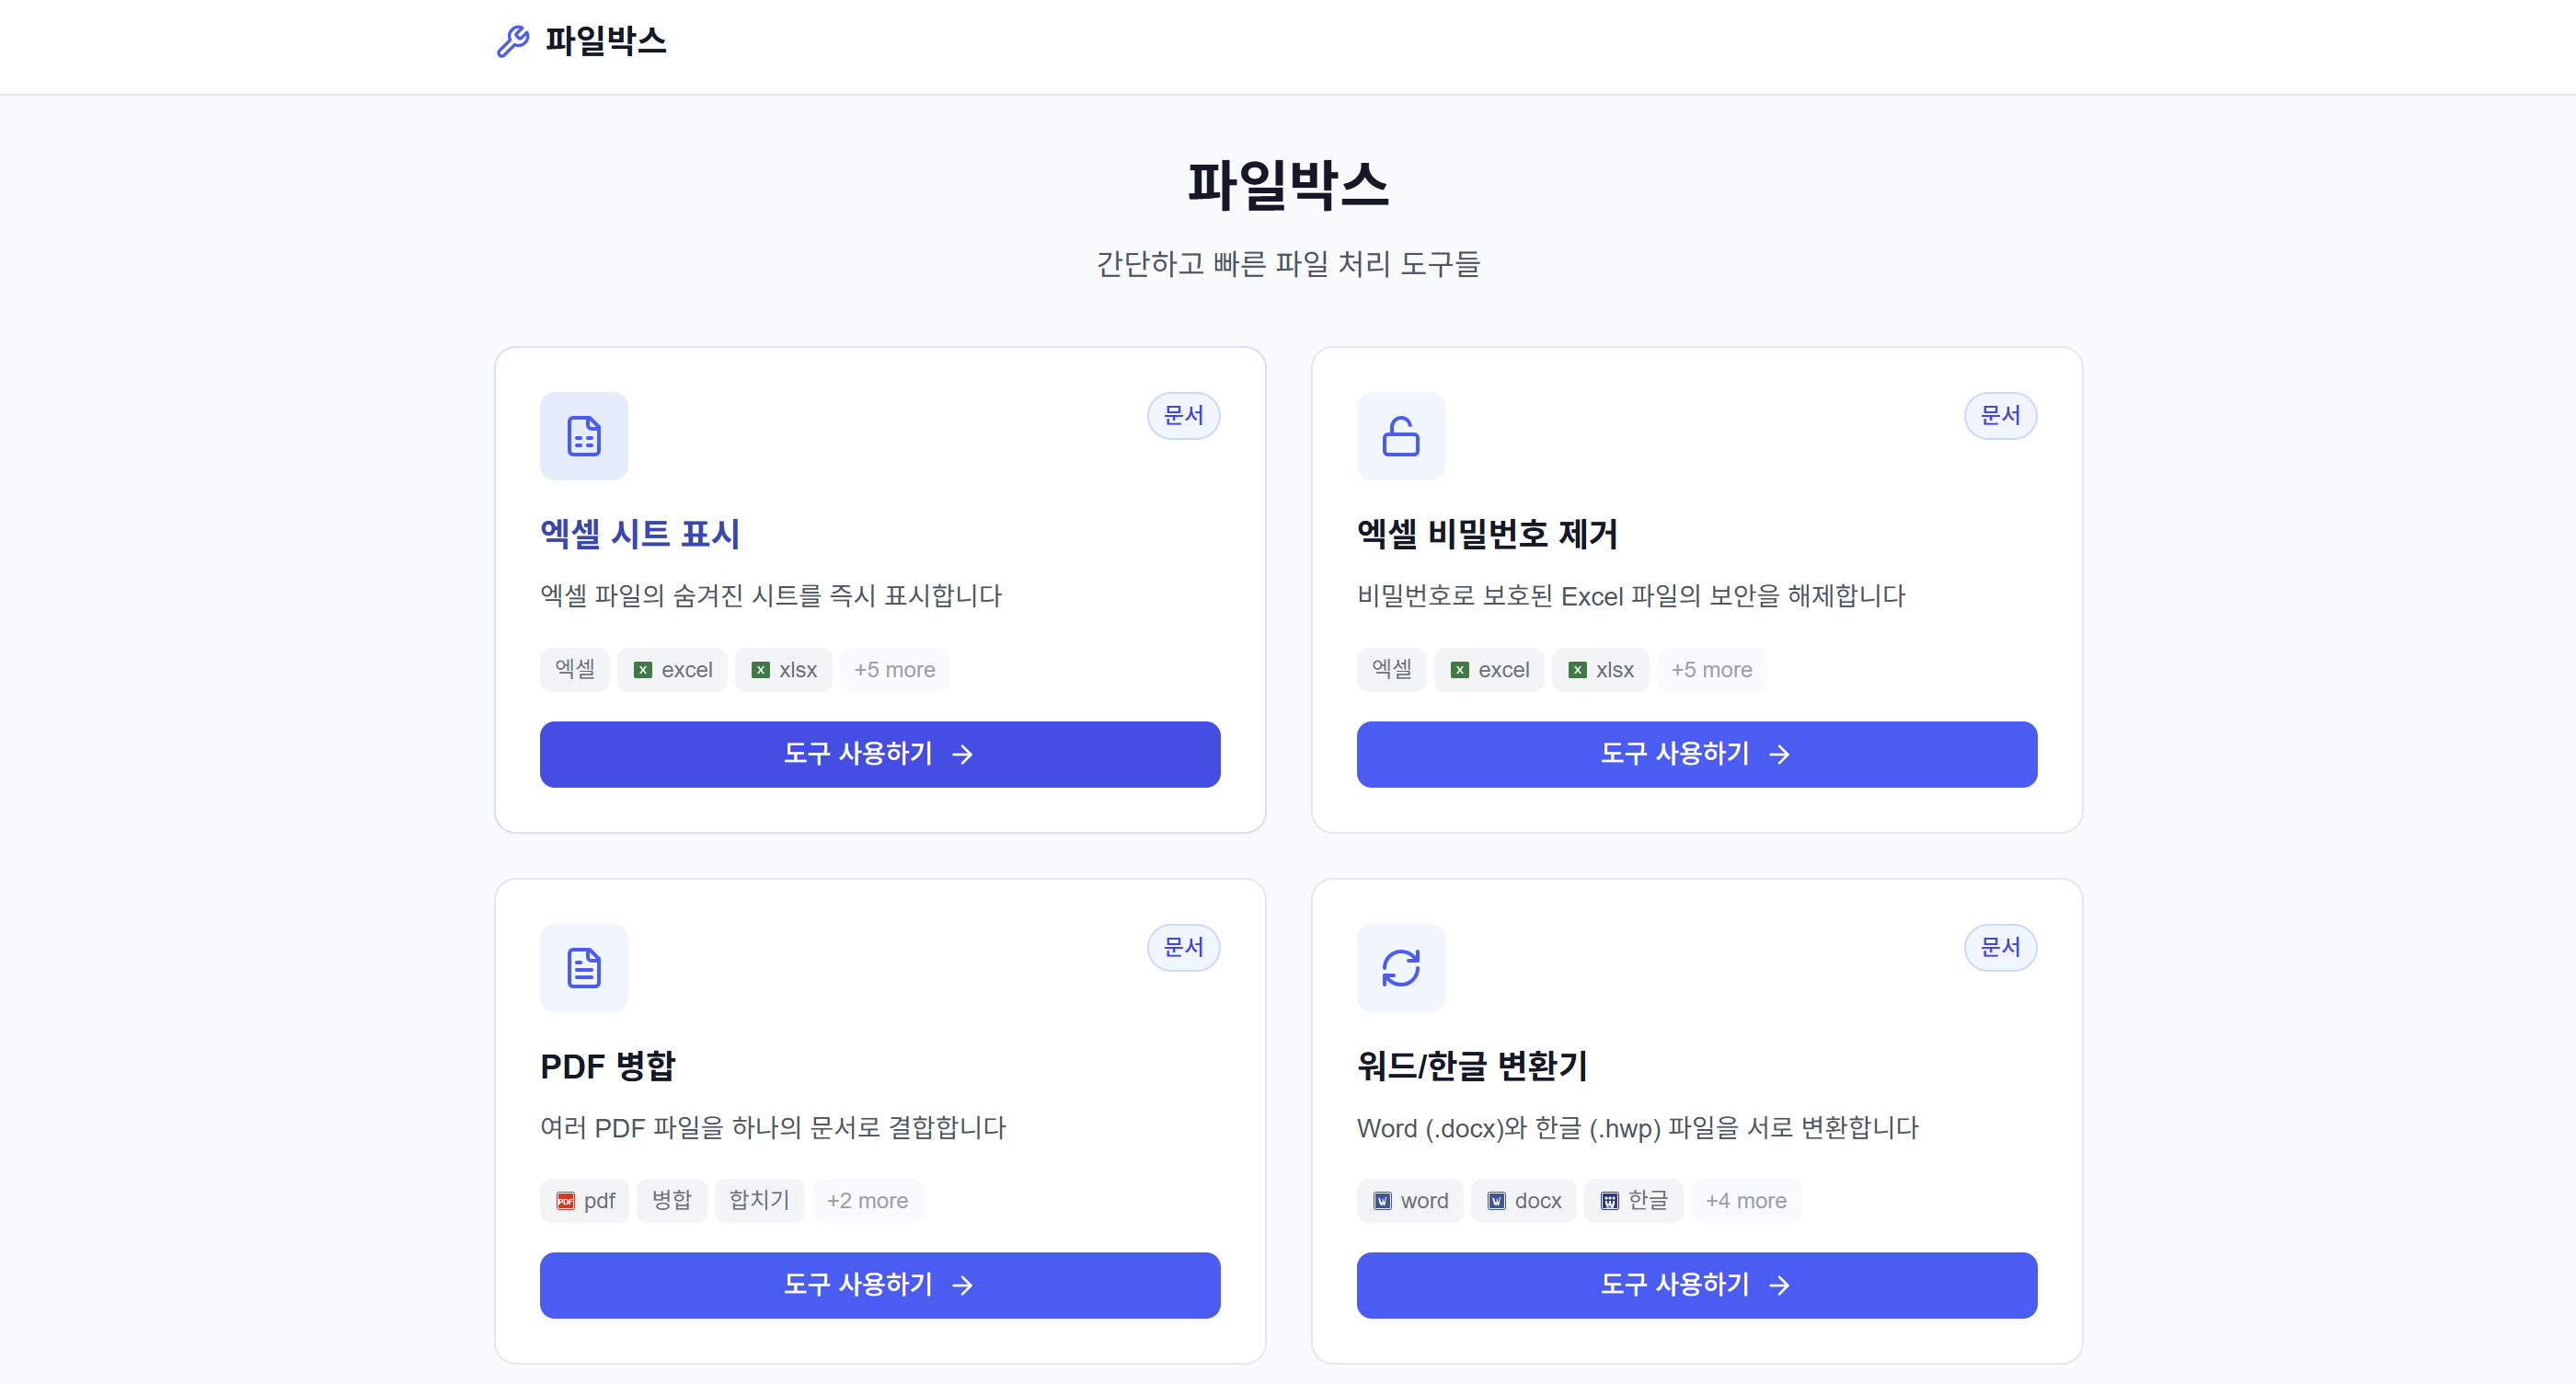Viewport: 2576px width, 1384px height.
Task: Click the excel tag on 엑셀 시트 표시 card
Action: tap(673, 670)
